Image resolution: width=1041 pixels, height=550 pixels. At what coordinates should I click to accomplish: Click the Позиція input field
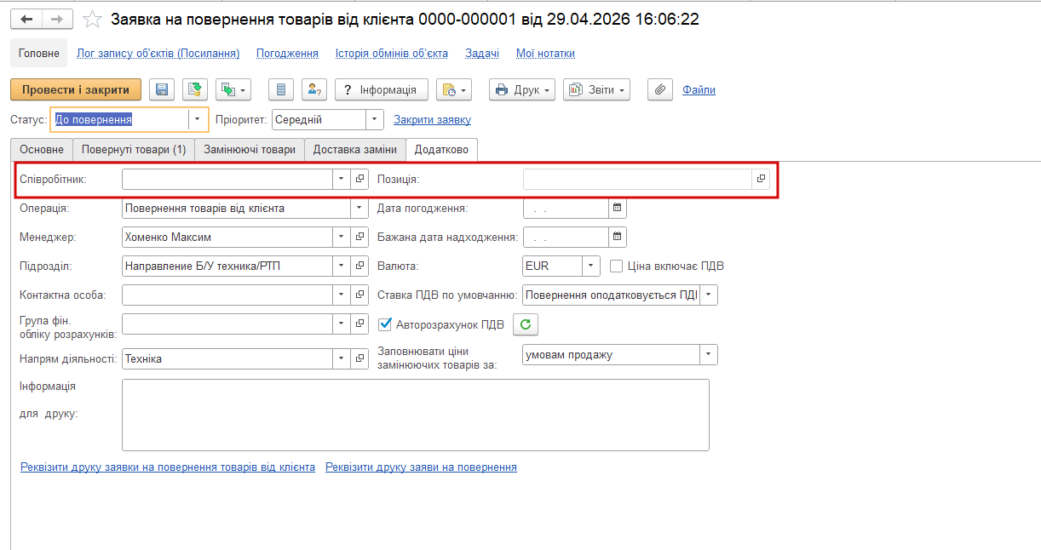point(637,179)
